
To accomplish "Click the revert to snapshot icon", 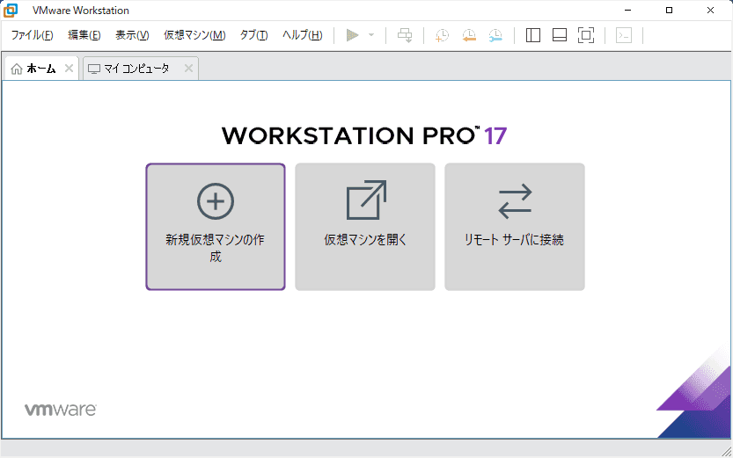I will pos(469,35).
